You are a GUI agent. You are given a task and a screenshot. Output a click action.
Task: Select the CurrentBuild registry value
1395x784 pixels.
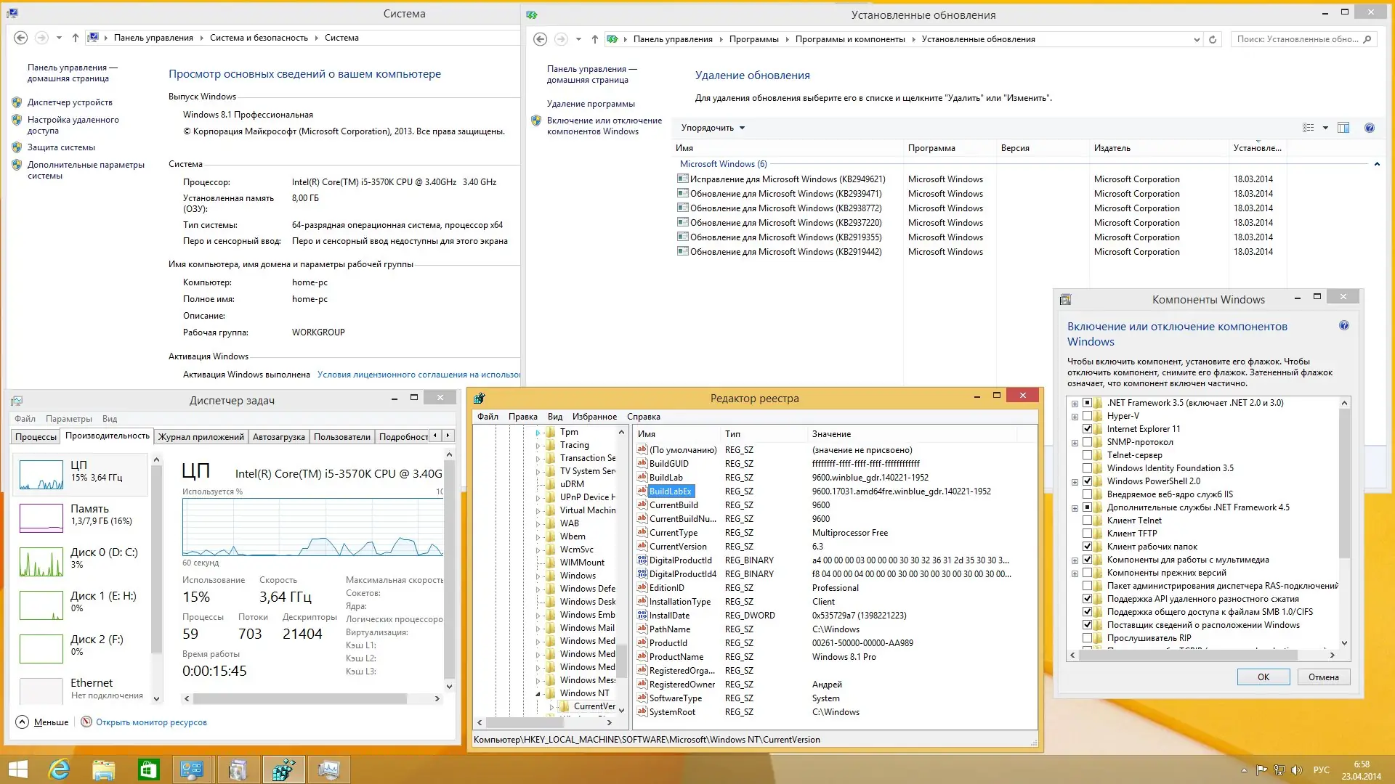pyautogui.click(x=672, y=505)
